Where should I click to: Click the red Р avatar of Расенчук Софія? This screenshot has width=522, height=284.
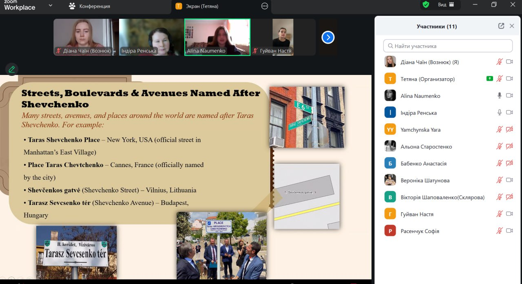pyautogui.click(x=390, y=231)
